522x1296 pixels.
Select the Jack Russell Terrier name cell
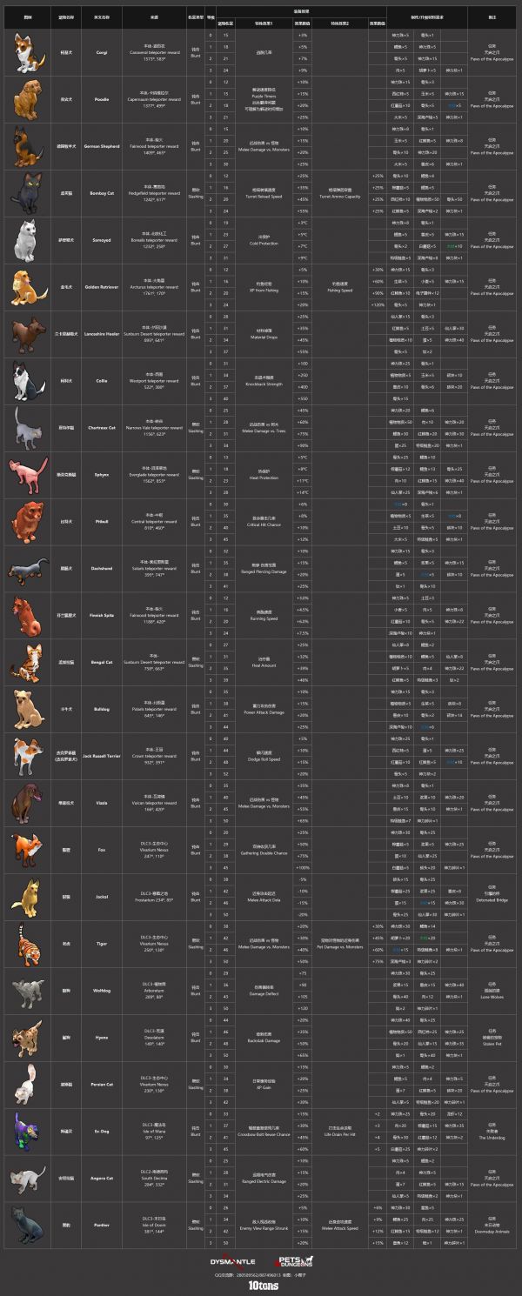(x=98, y=756)
